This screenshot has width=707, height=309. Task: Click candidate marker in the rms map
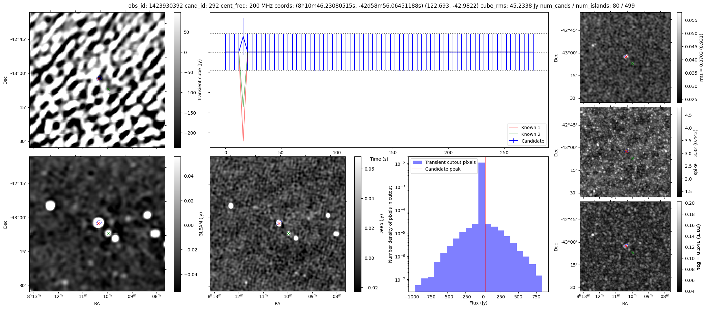pyautogui.click(x=626, y=57)
